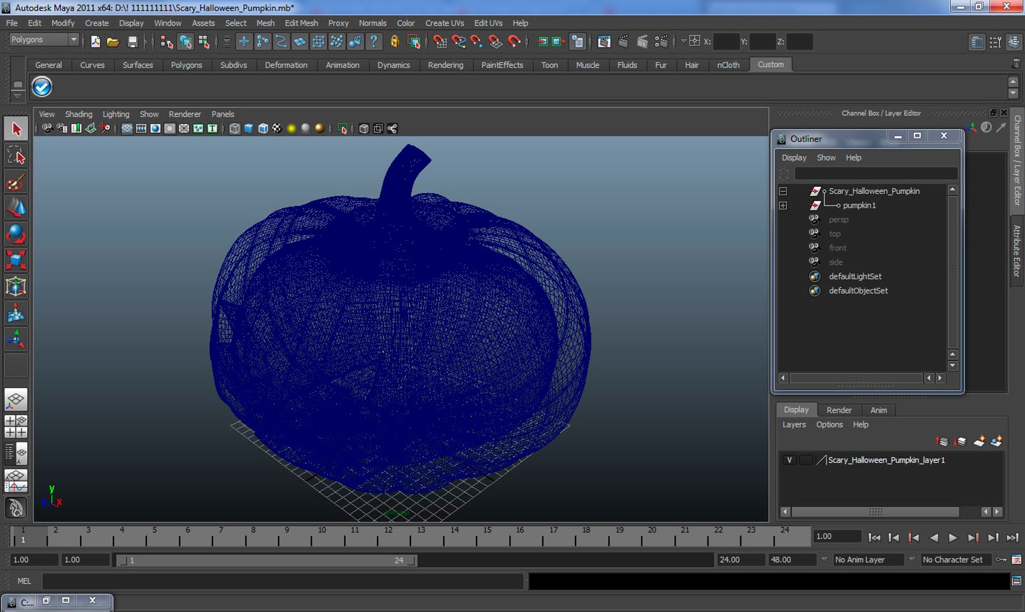Toggle auto keyframe key button
The height and width of the screenshot is (612, 1025).
click(1002, 559)
